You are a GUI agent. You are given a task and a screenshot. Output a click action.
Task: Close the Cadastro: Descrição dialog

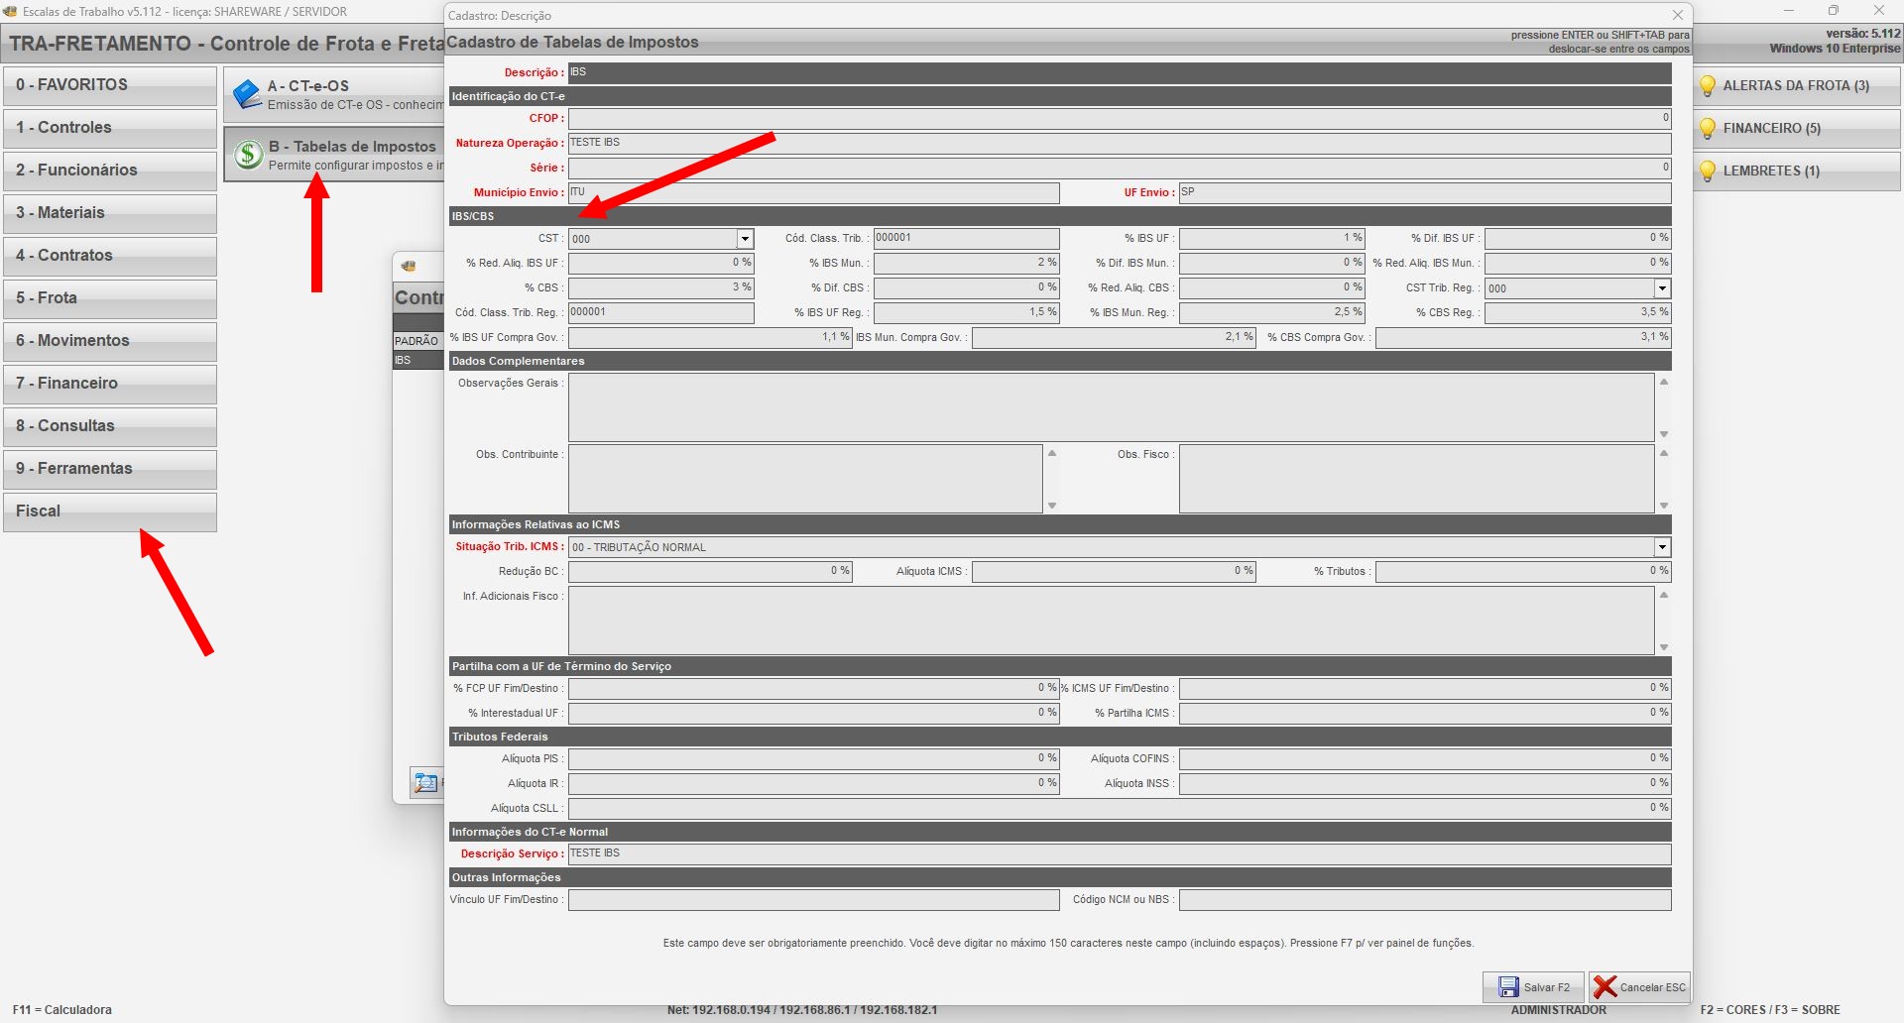point(1678,15)
